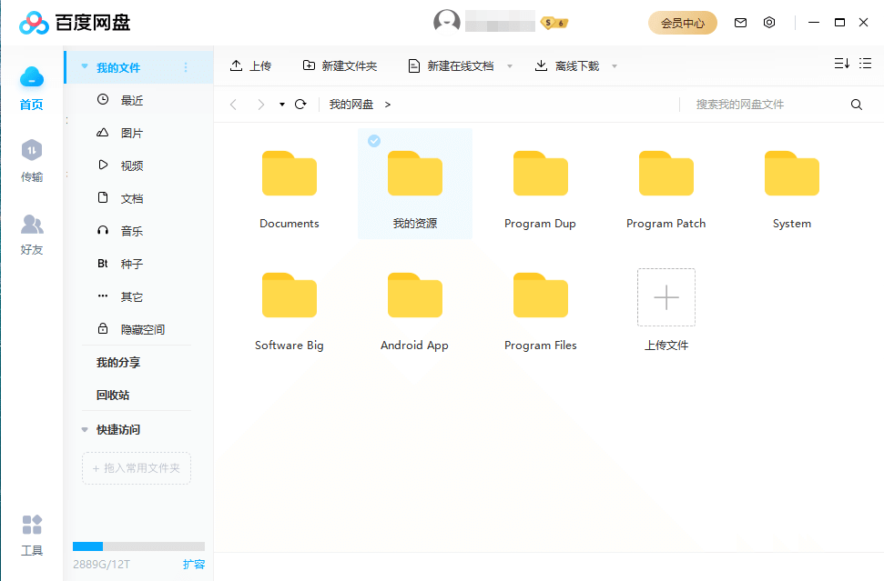884x581 pixels.
Task: Open the 工具 tools icon
Action: click(x=32, y=524)
